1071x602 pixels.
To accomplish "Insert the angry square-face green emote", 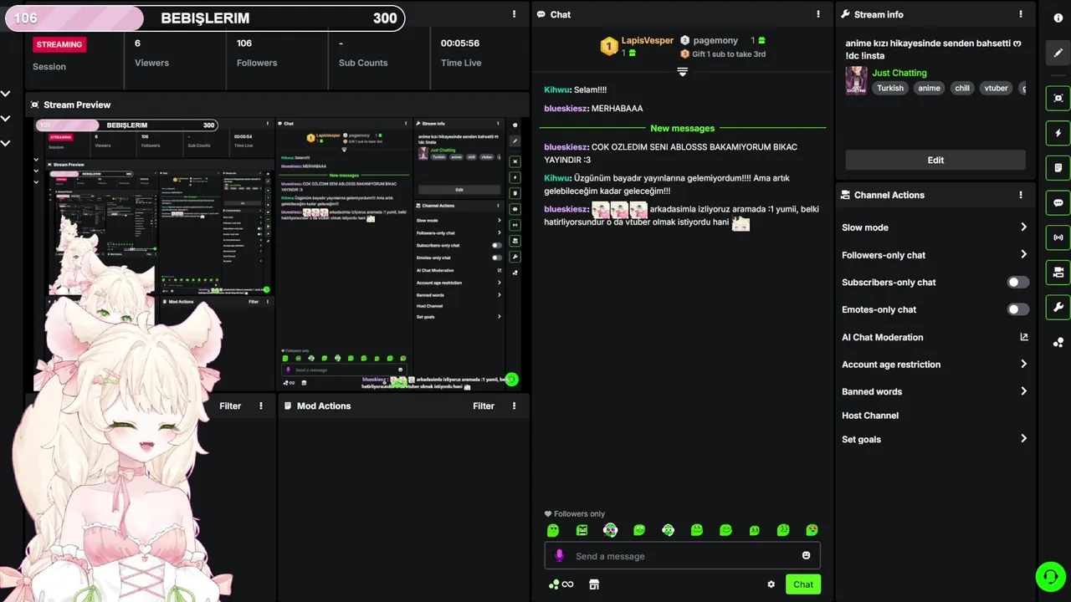I will tap(582, 530).
